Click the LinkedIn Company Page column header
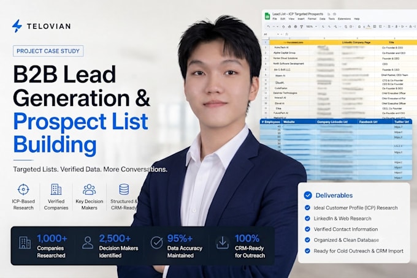 click(356, 42)
